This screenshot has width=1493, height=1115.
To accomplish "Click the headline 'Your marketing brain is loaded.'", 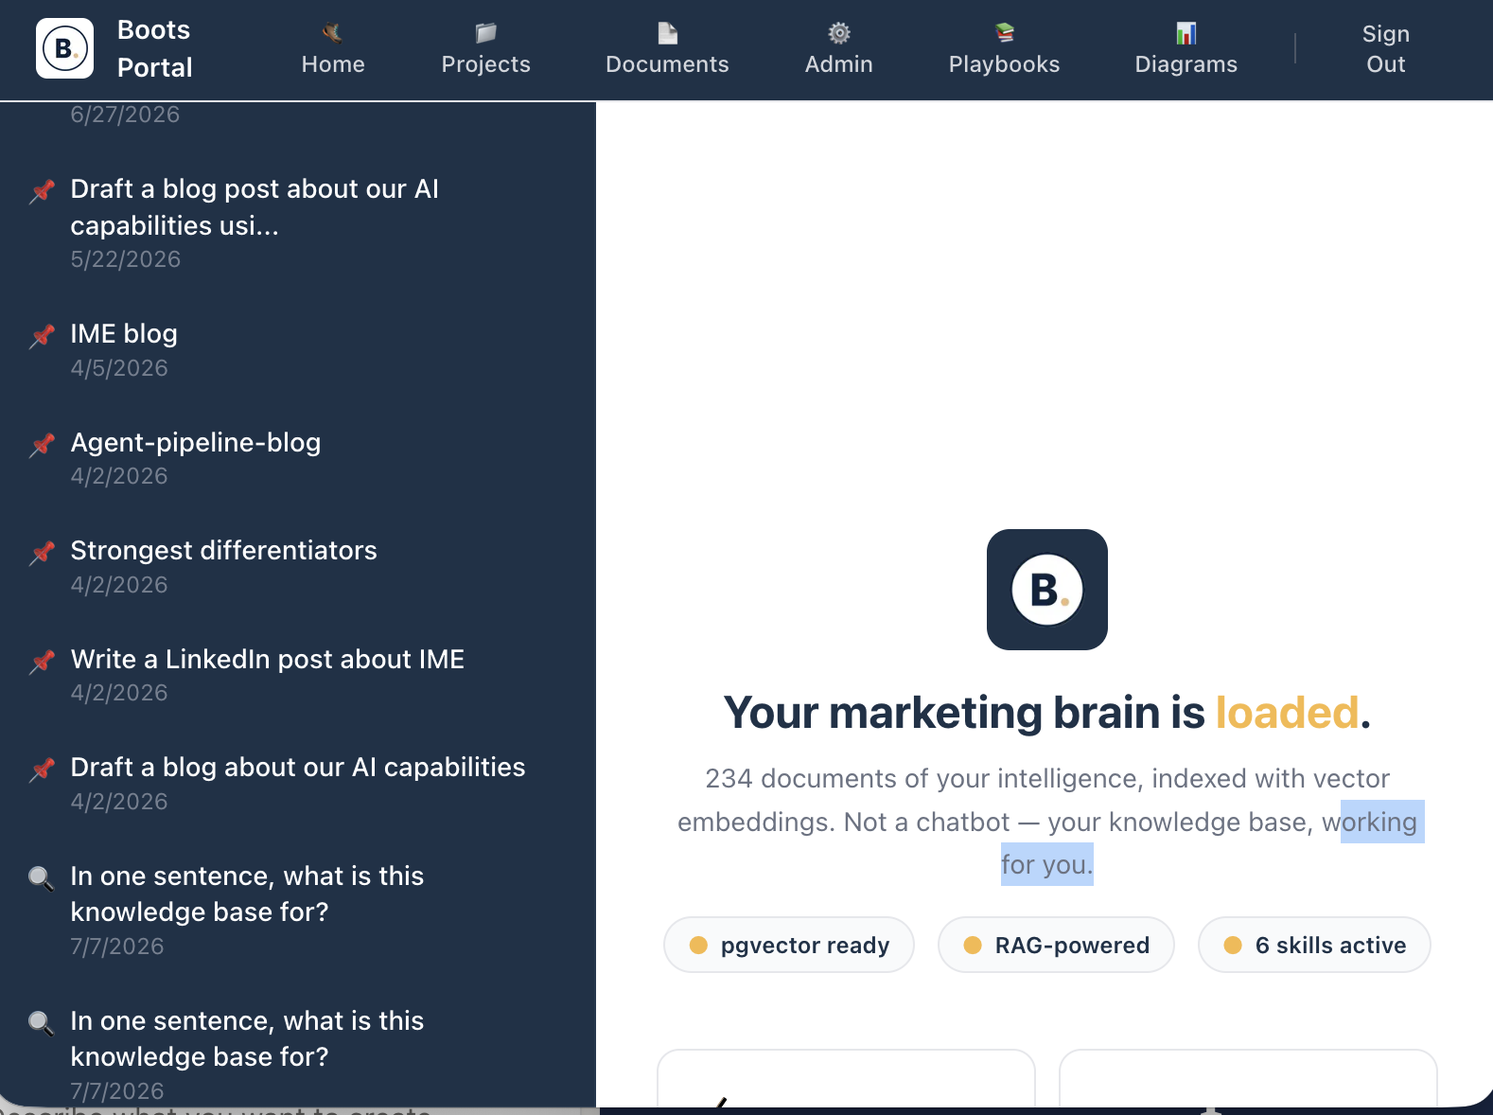I will pos(1046,713).
